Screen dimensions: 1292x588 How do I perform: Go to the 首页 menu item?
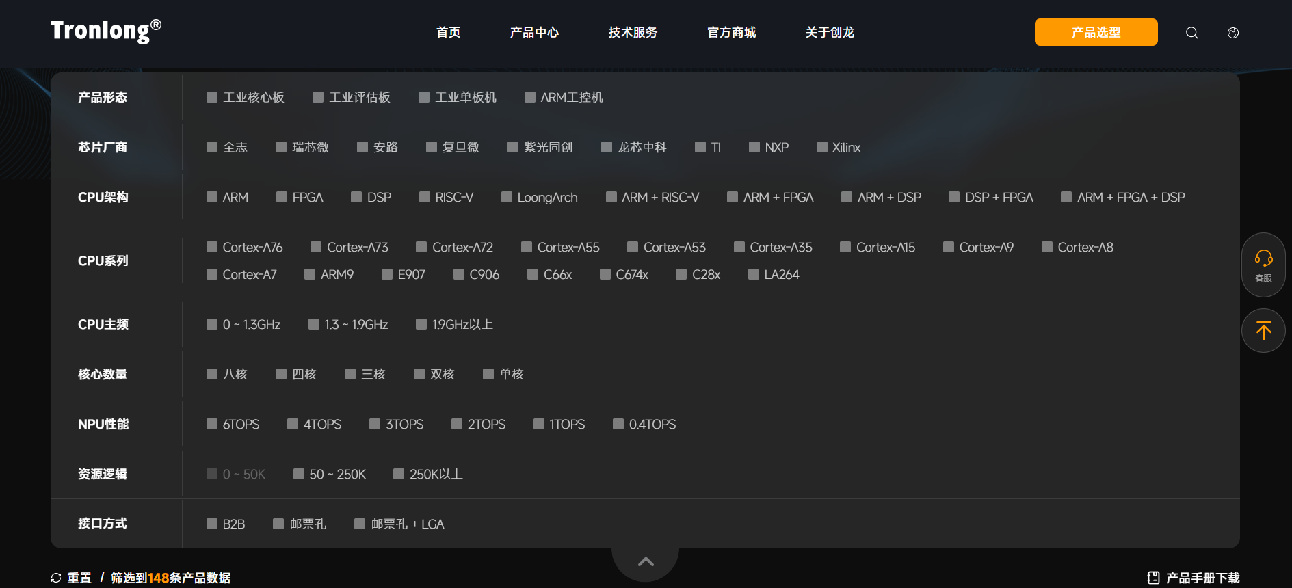coord(449,32)
